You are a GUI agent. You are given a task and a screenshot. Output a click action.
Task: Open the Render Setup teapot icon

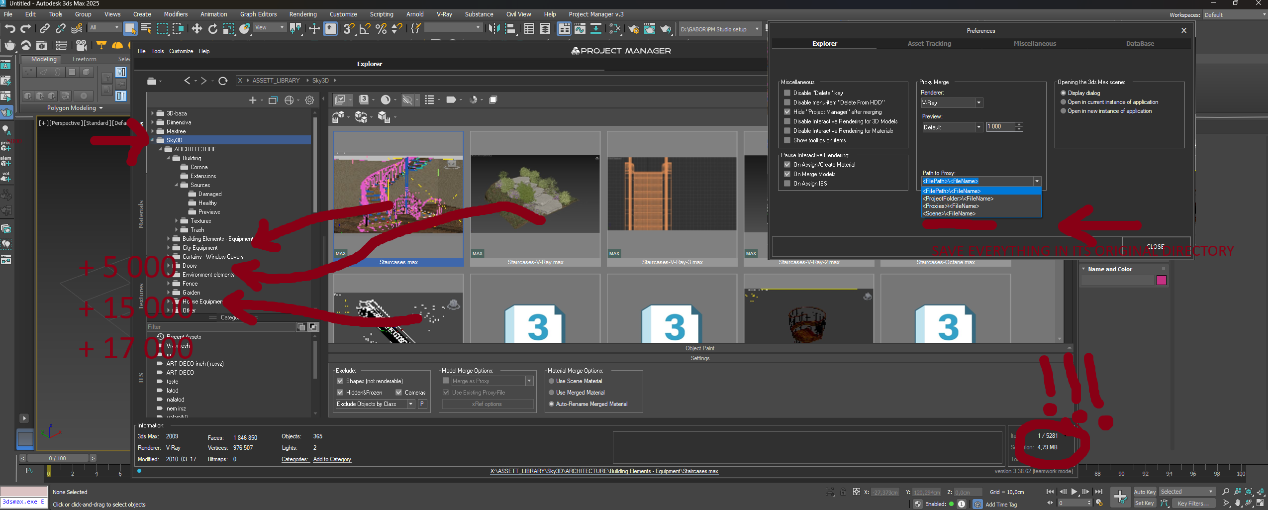point(634,28)
